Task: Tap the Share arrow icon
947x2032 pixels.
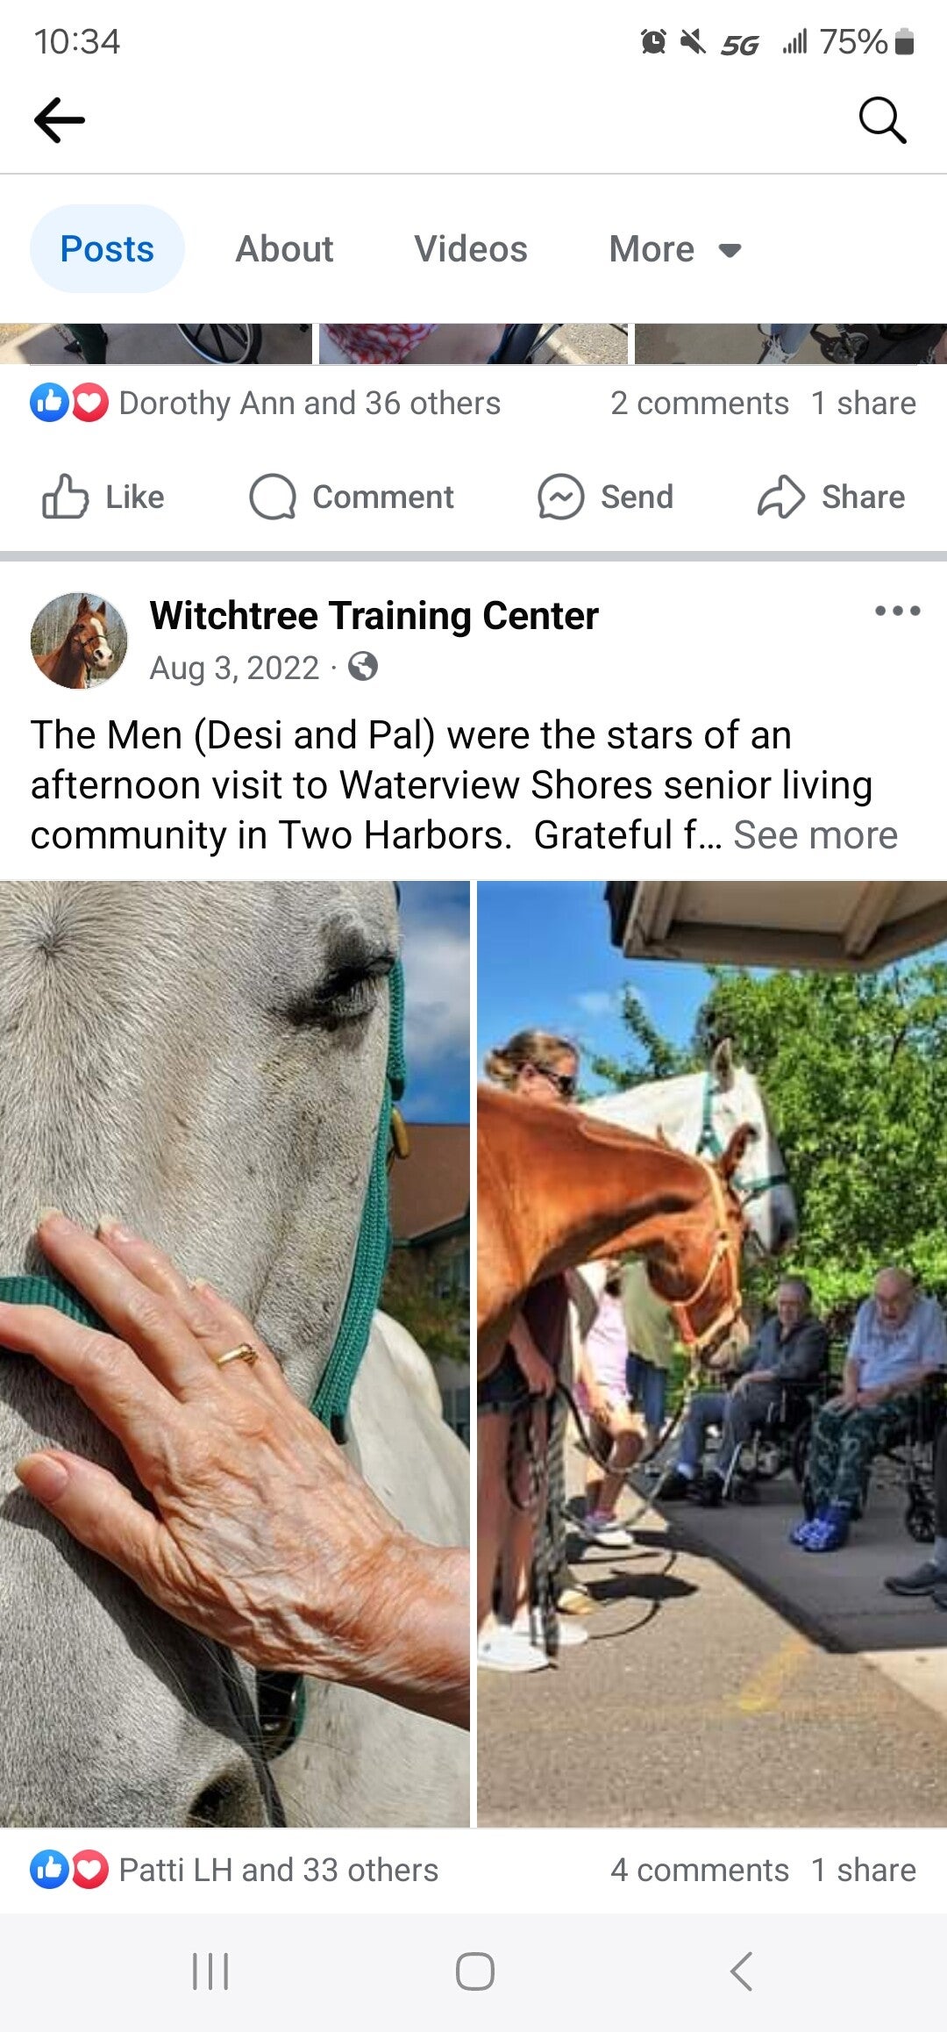Action: [x=780, y=497]
